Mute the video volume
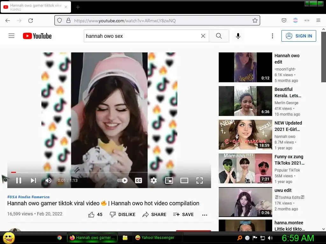Screen dimensions: 326x244 click(x=48, y=180)
